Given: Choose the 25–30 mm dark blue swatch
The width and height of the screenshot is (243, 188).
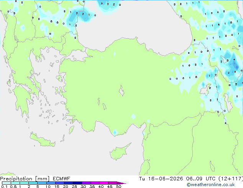Looking at the screenshot, I should (x=77, y=183).
